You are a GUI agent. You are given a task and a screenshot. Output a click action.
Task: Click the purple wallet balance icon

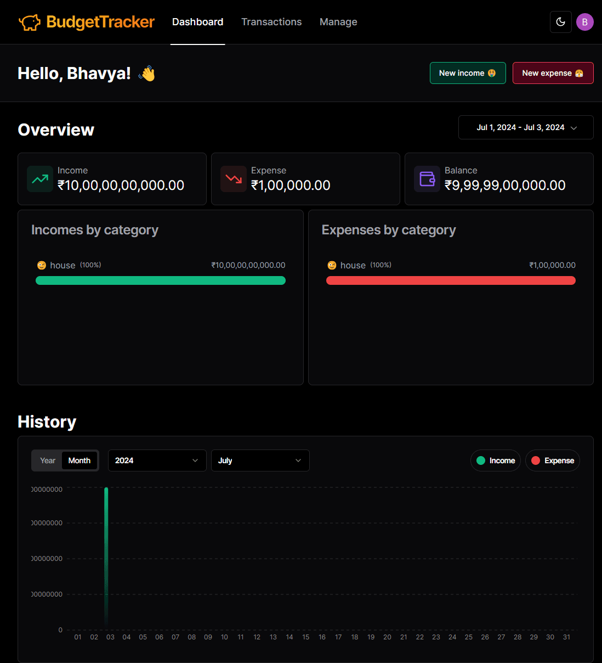(427, 179)
